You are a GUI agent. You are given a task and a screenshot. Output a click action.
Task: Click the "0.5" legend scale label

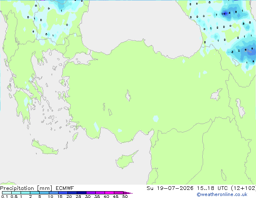(x=14, y=196)
